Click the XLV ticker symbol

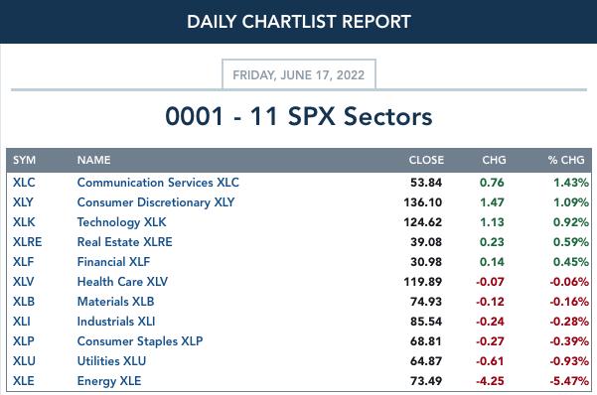tap(23, 282)
